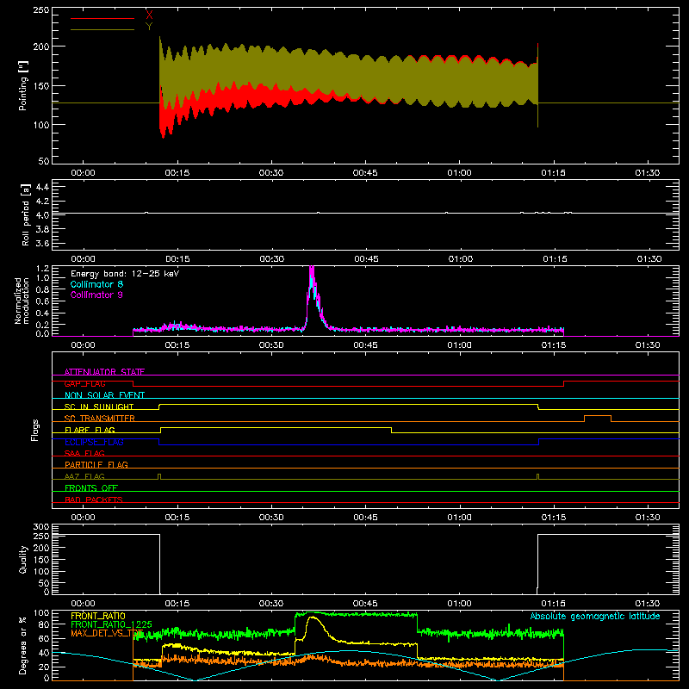Click 00:15 on the Quality panel time axis
This screenshot has height=689, width=689.
click(x=177, y=604)
